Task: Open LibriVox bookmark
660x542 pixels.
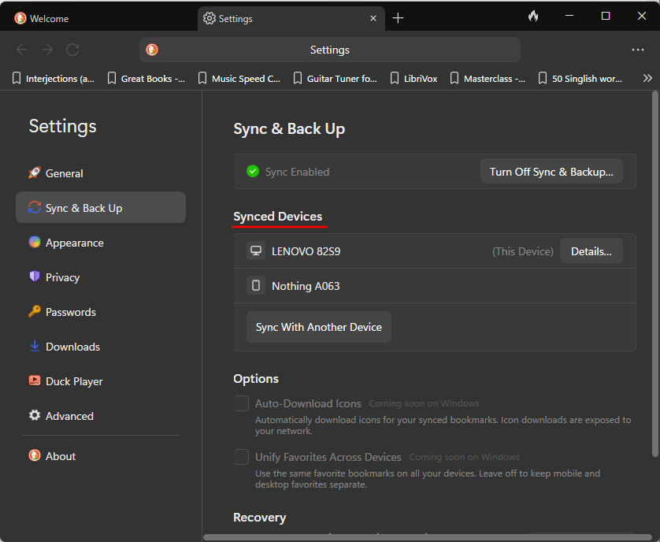Action: click(x=413, y=79)
